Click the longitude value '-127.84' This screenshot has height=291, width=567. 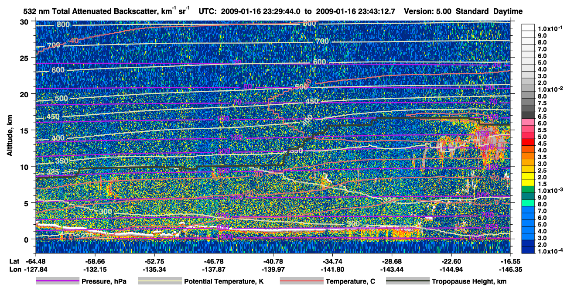pyautogui.click(x=35, y=269)
